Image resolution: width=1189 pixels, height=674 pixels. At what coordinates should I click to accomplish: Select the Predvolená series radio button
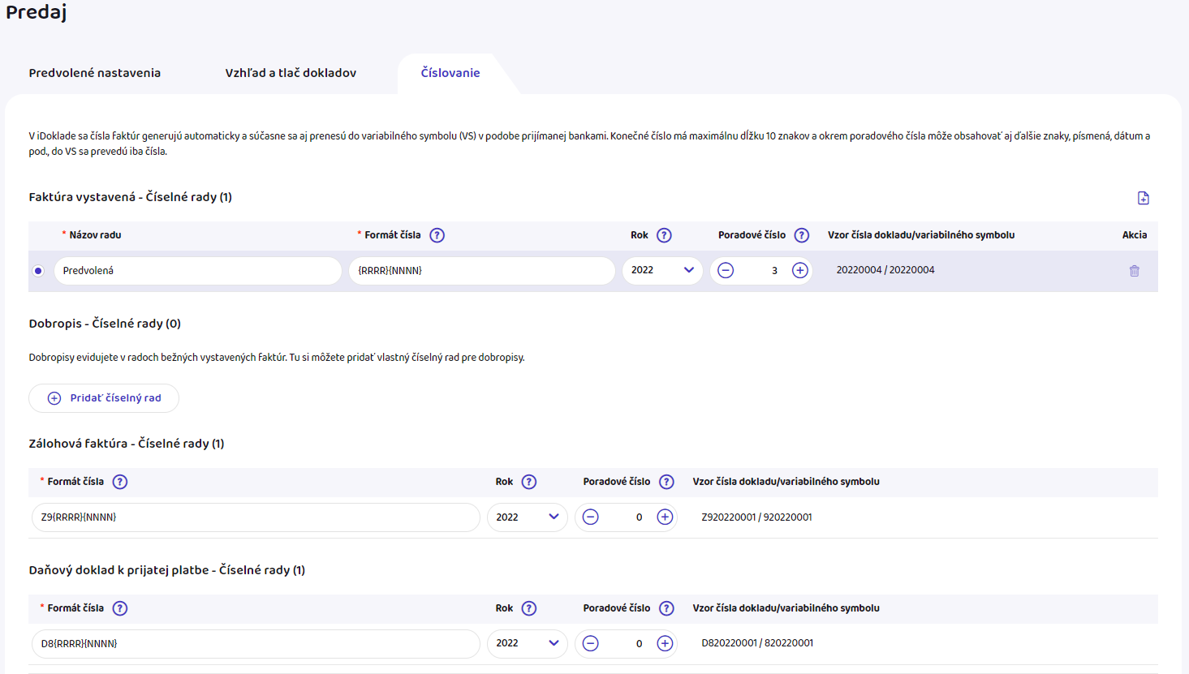(x=38, y=271)
